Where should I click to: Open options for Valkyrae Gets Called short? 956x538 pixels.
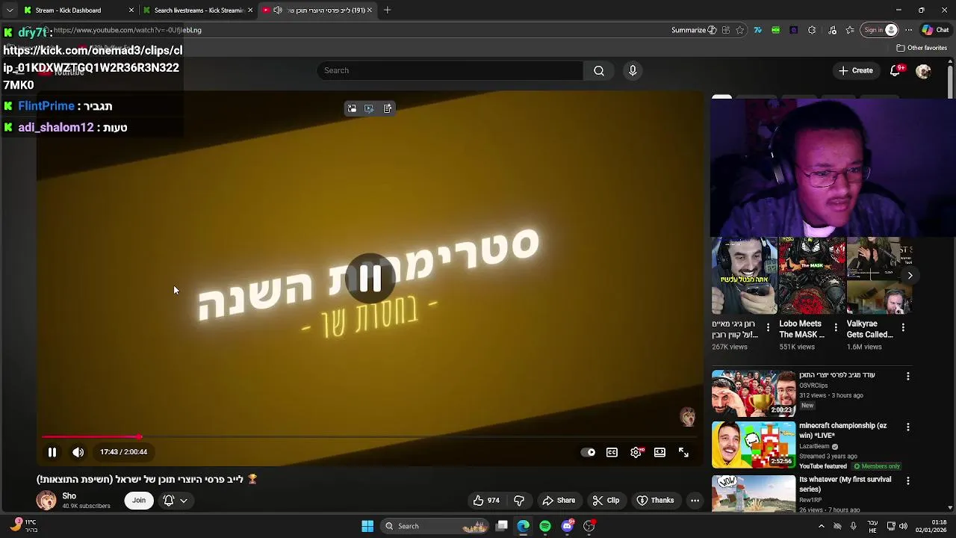[903, 327]
